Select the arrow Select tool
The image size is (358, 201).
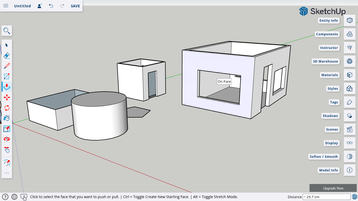7,45
